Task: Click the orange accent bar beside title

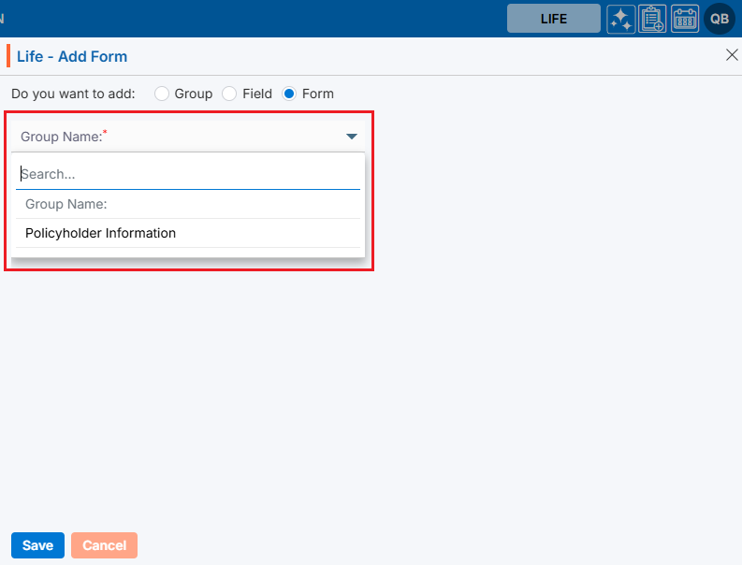Action: pos(8,56)
